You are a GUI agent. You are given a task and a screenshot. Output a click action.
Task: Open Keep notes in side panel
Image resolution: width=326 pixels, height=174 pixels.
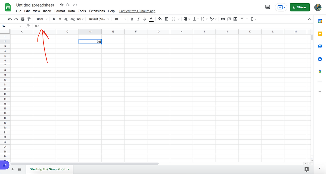320,34
